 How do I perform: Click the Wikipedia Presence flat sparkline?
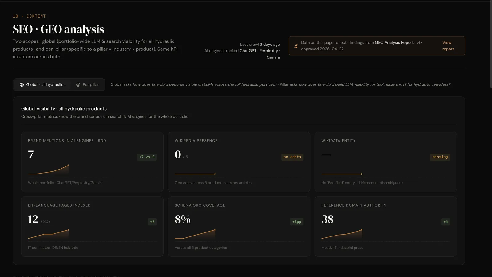click(195, 174)
